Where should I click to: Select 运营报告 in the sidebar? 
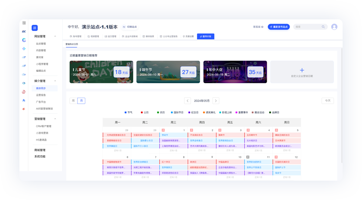41,95
